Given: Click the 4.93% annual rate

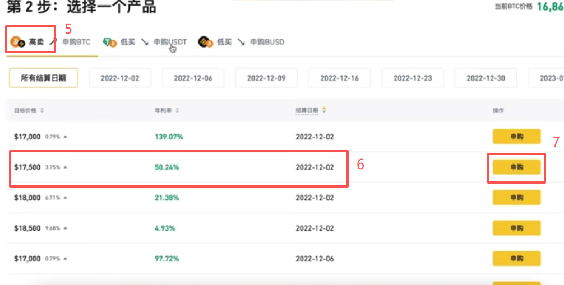Looking at the screenshot, I should [165, 228].
